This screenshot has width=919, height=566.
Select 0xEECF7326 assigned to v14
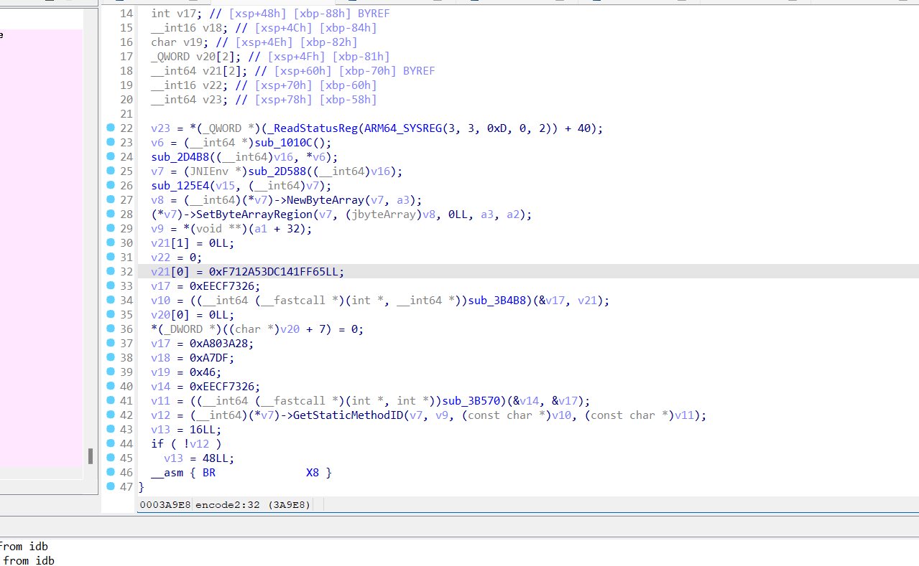(222, 387)
